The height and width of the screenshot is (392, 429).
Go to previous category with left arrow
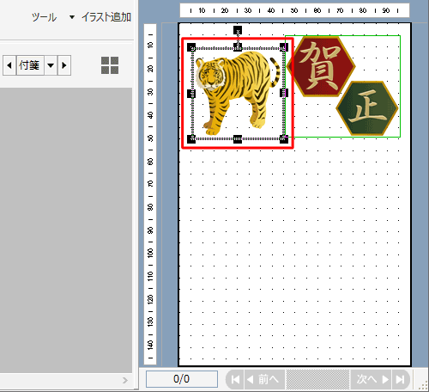tap(9, 65)
